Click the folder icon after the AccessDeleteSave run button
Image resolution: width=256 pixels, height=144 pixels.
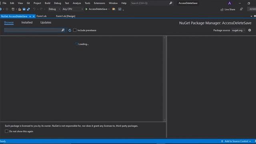pos(114,9)
